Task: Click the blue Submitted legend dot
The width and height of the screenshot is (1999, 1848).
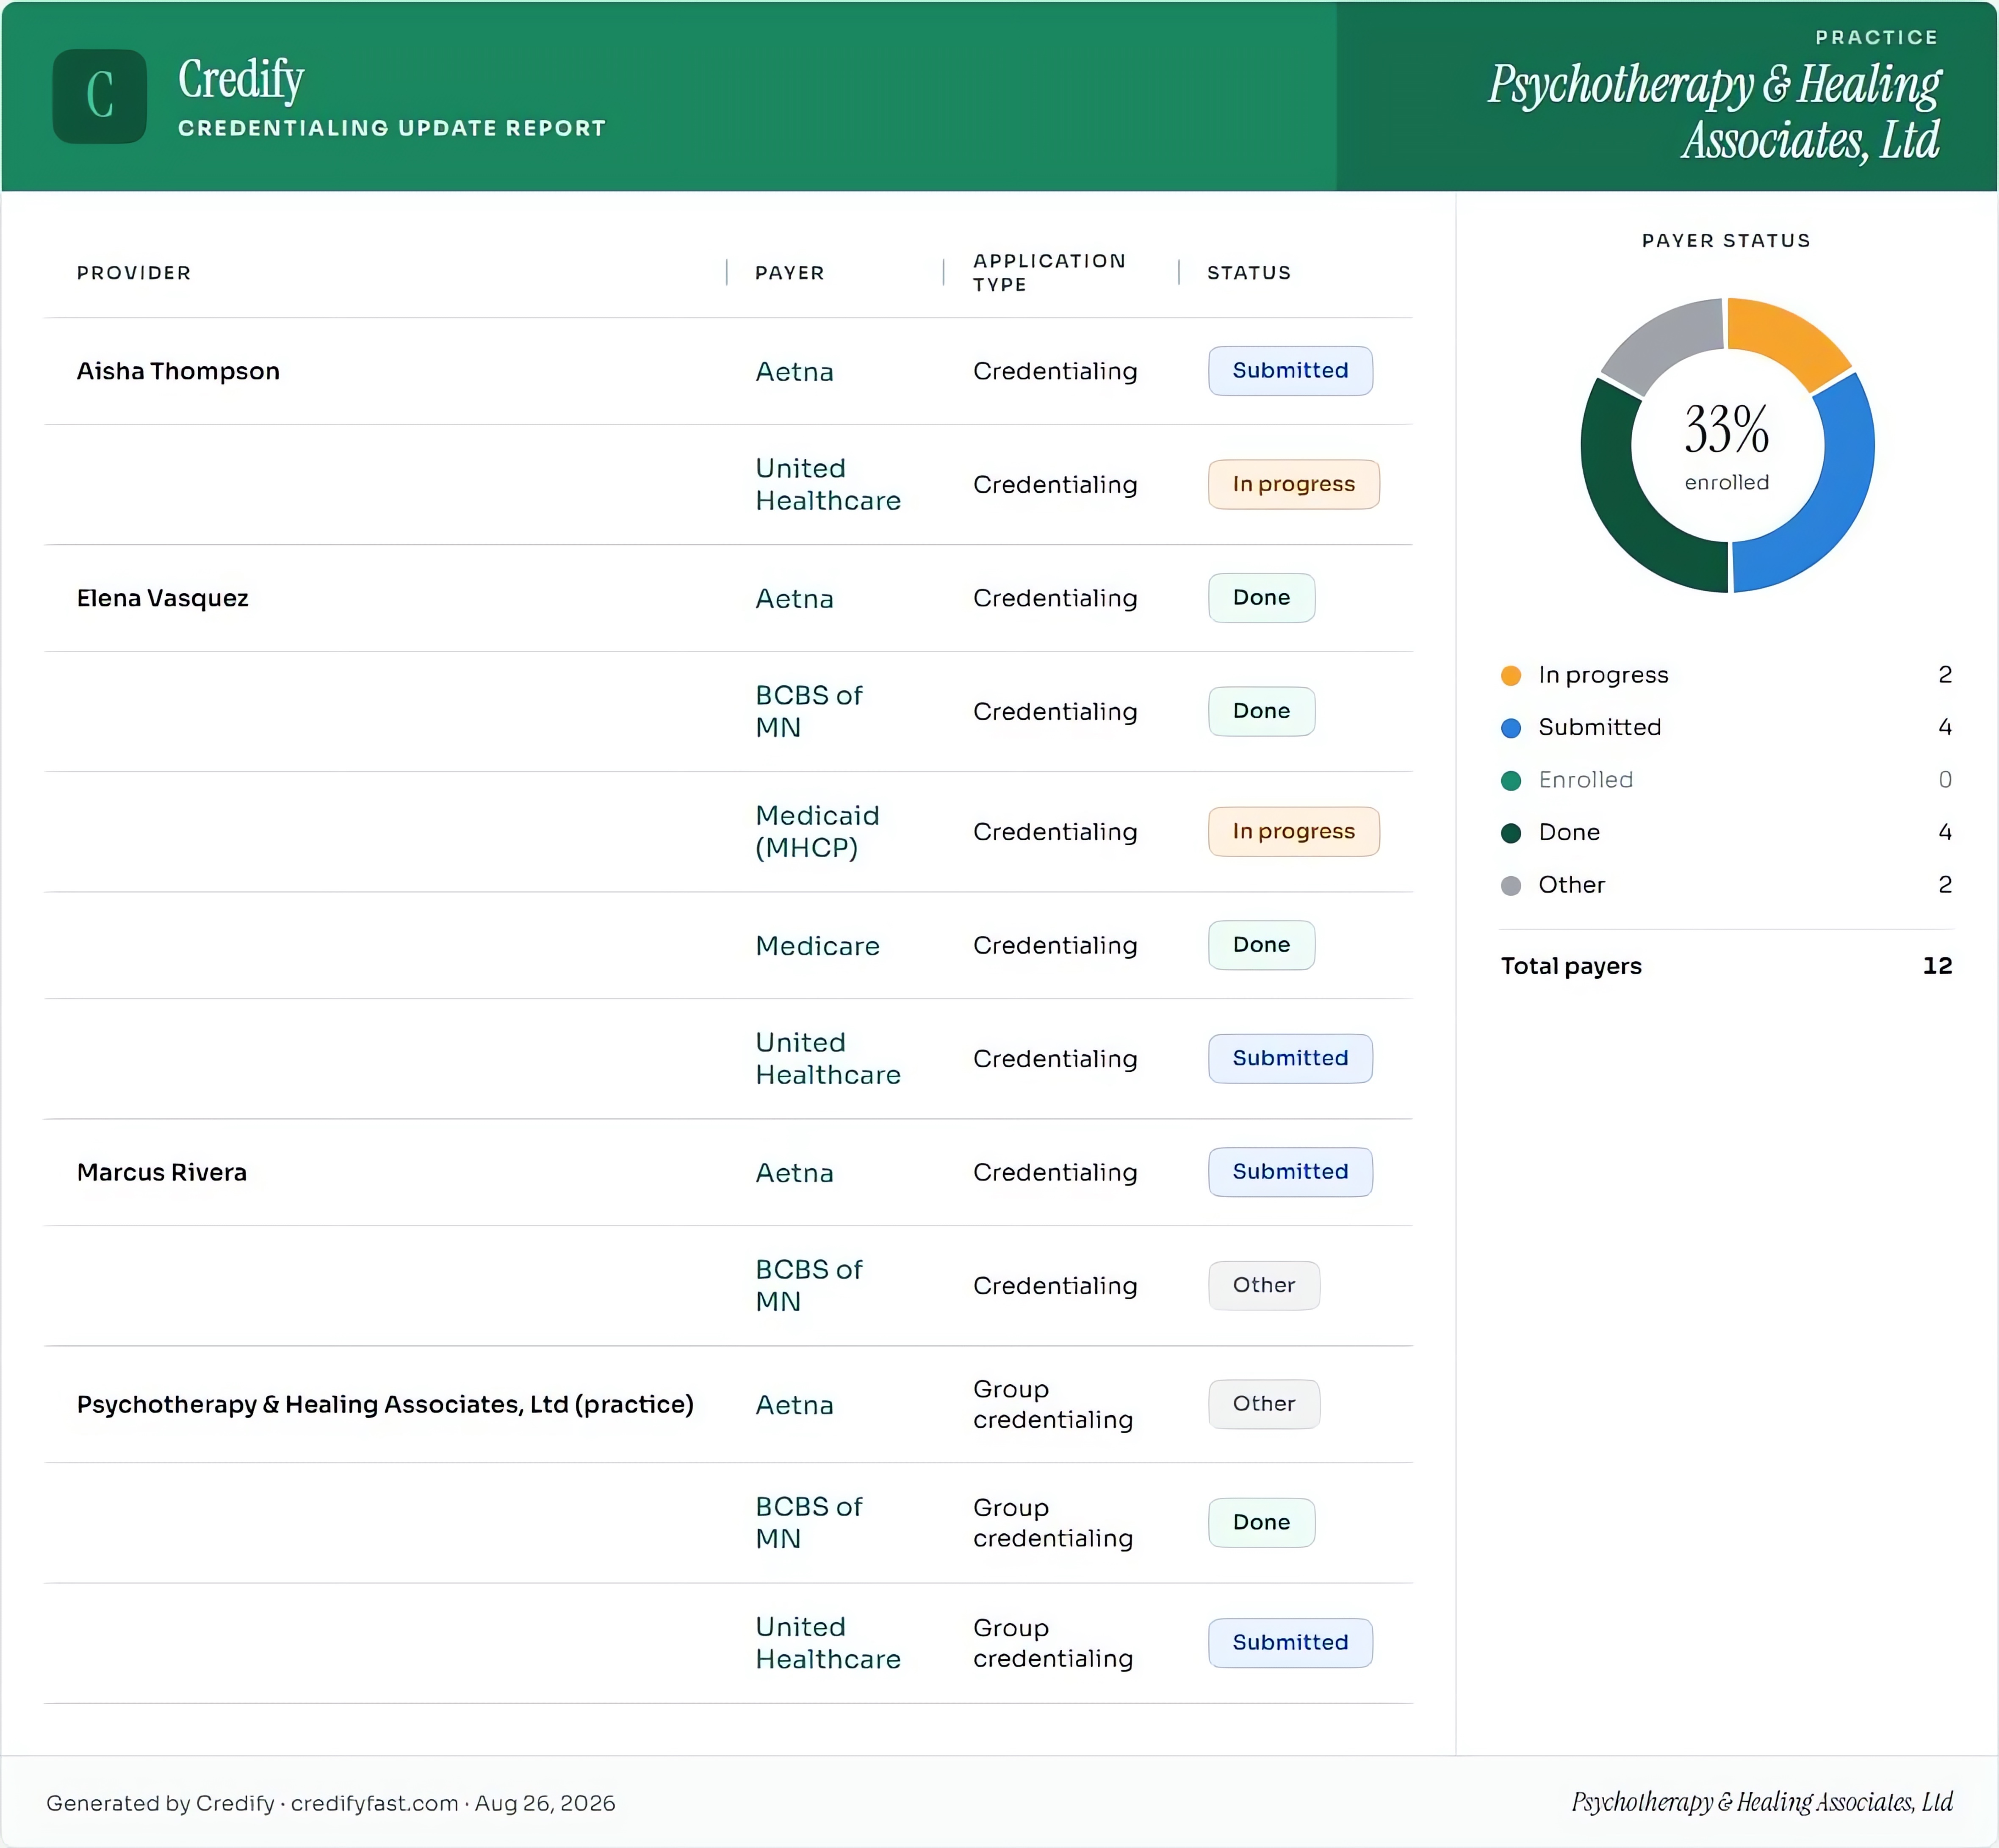Action: click(1511, 728)
